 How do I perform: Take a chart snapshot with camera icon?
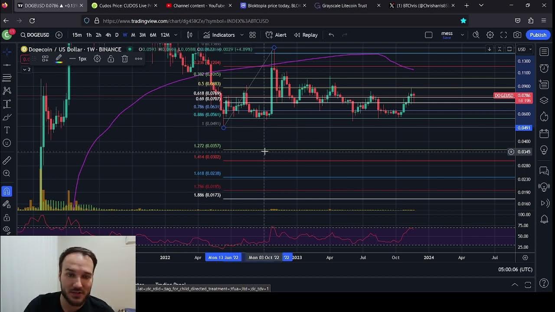(x=517, y=35)
